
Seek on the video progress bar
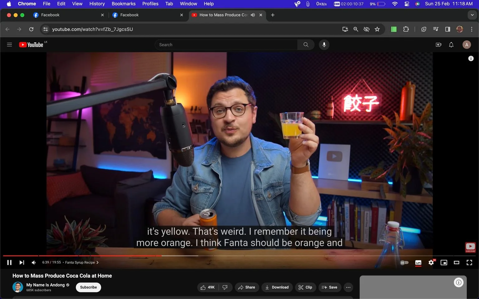point(239,256)
